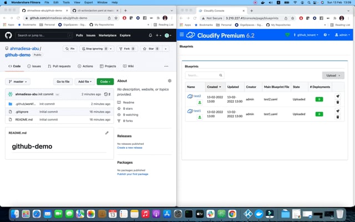
Task: Open Marketplace in GitHub header
Action: coord(108,36)
